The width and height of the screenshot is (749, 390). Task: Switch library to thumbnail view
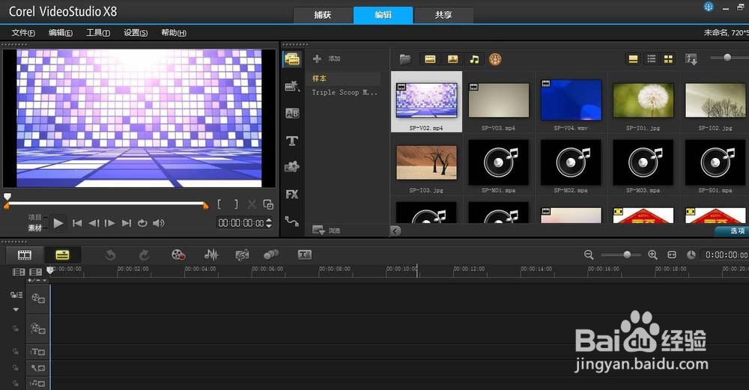[668, 59]
